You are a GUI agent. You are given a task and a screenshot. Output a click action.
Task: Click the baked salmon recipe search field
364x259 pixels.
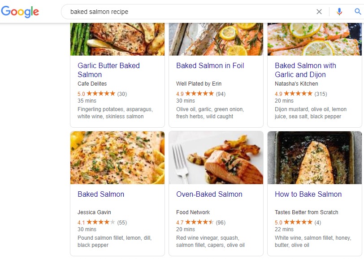(188, 12)
